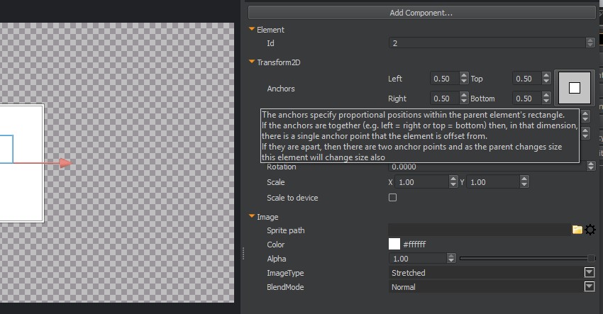This screenshot has width=603, height=314.
Task: Click the Alpha slider track
Action: point(527,258)
